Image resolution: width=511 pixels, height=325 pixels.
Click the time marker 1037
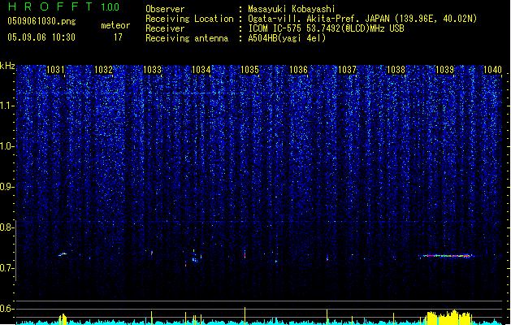(x=347, y=70)
